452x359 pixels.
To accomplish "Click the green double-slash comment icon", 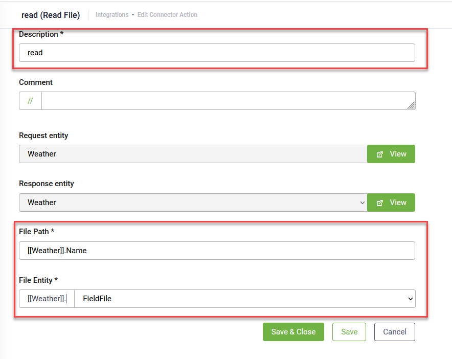I will coord(30,101).
